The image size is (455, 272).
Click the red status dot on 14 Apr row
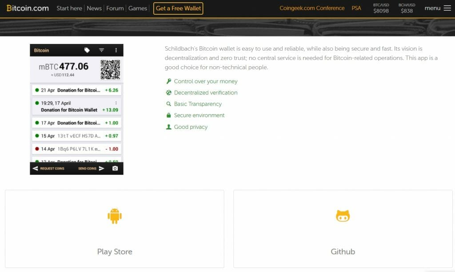pos(37,149)
